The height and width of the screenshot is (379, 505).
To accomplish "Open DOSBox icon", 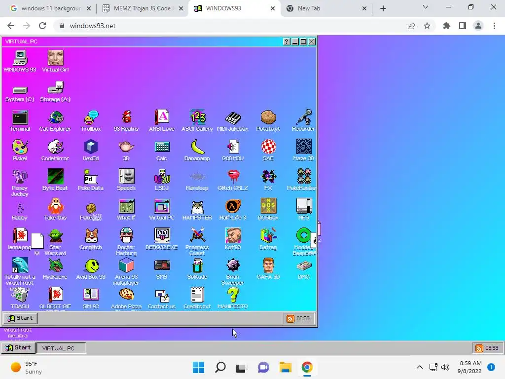I will point(268,210).
